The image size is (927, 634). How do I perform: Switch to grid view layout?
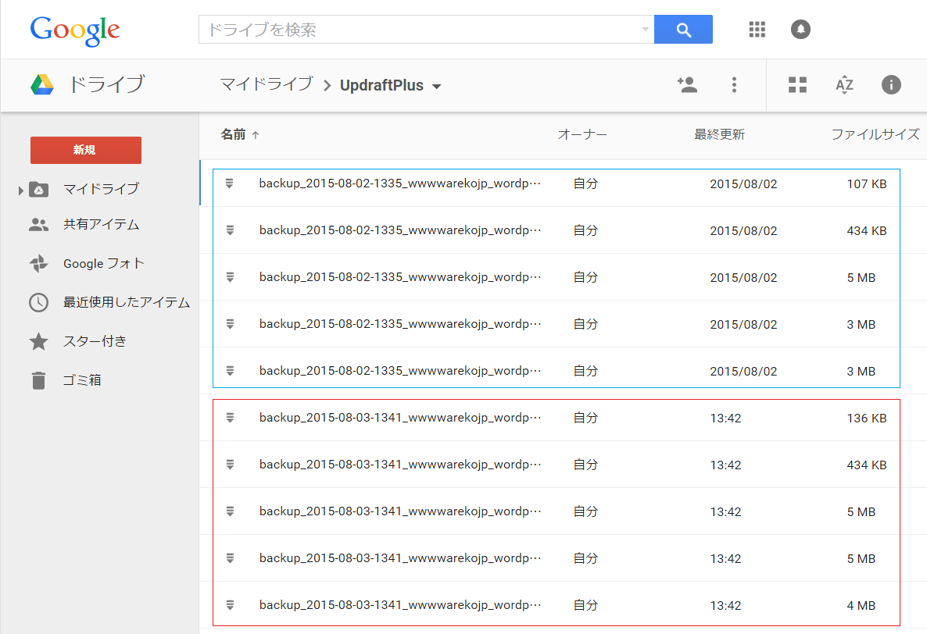click(797, 85)
